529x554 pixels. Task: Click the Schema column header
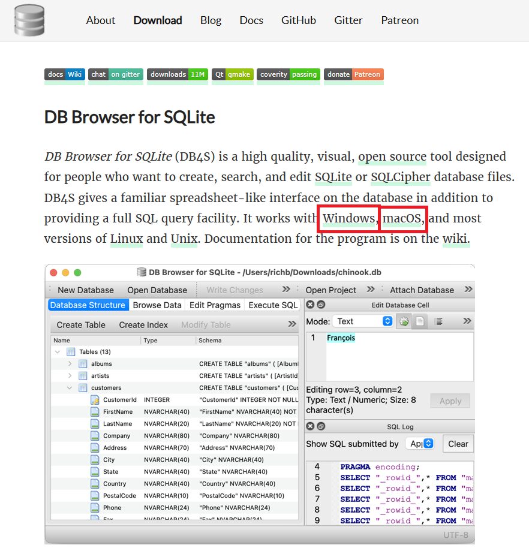(x=210, y=340)
